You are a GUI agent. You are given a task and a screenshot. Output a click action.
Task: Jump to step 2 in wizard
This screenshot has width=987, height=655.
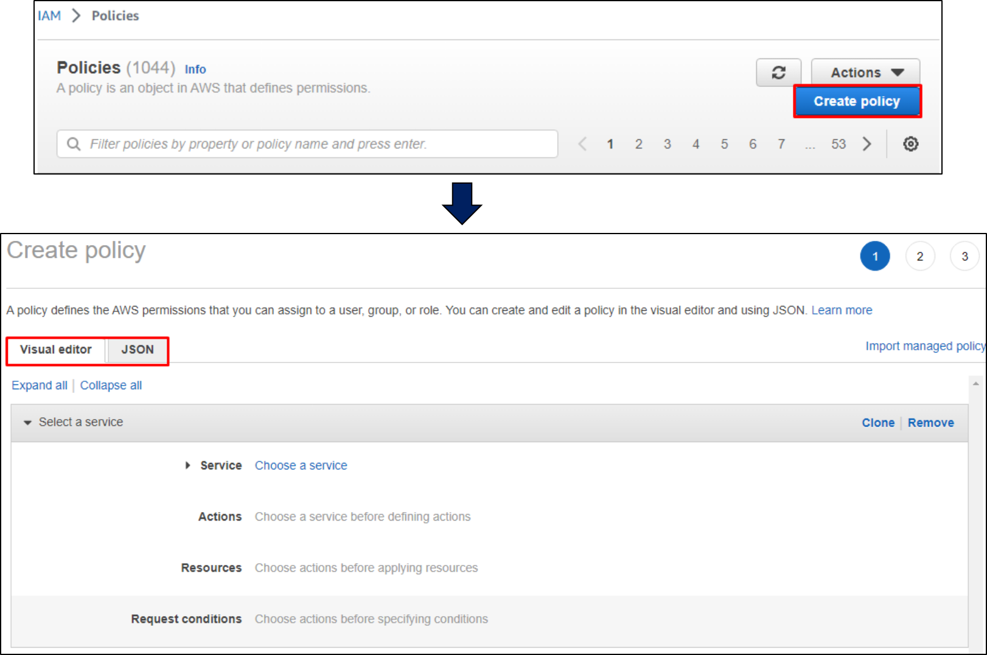click(x=919, y=257)
